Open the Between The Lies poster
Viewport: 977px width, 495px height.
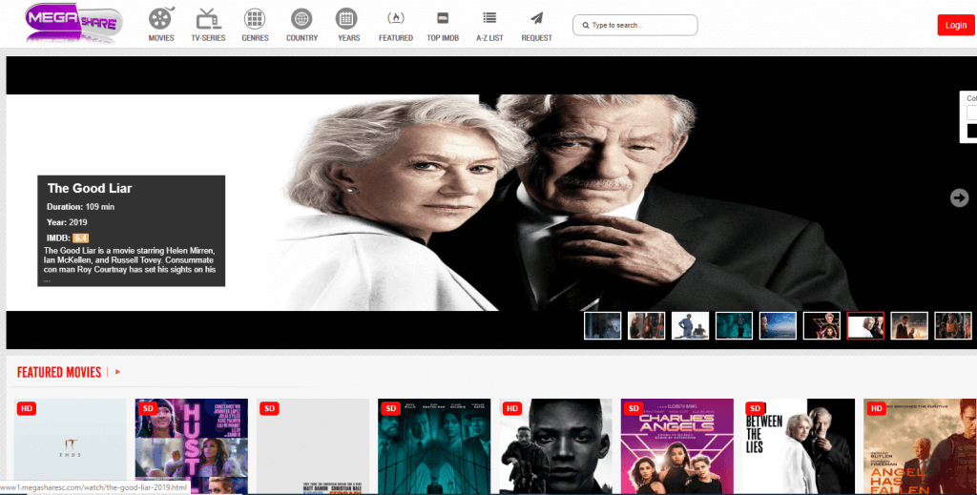pos(799,445)
